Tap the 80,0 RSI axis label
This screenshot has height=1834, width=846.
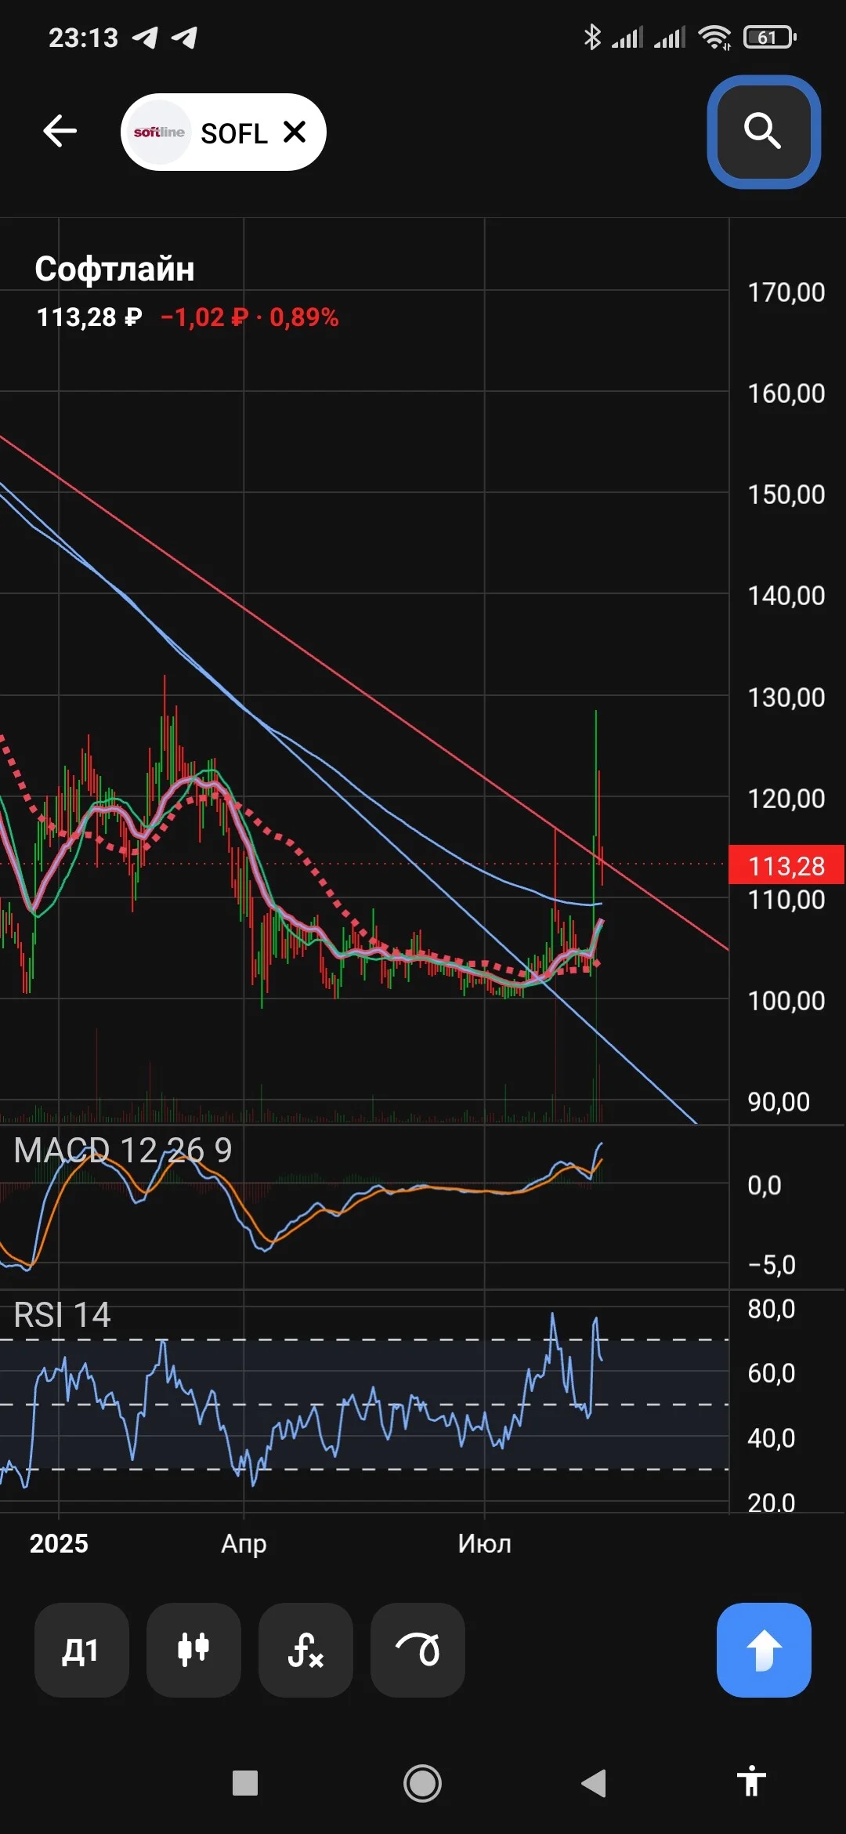click(x=772, y=1309)
